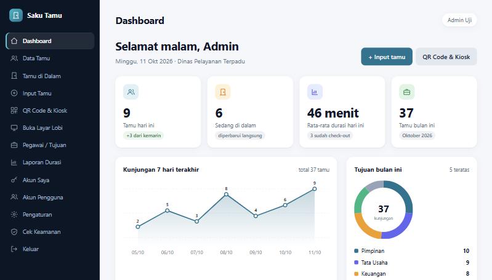Screen dimensions: 492x280
Task: Click the + Input tamu button
Action: pyautogui.click(x=387, y=57)
